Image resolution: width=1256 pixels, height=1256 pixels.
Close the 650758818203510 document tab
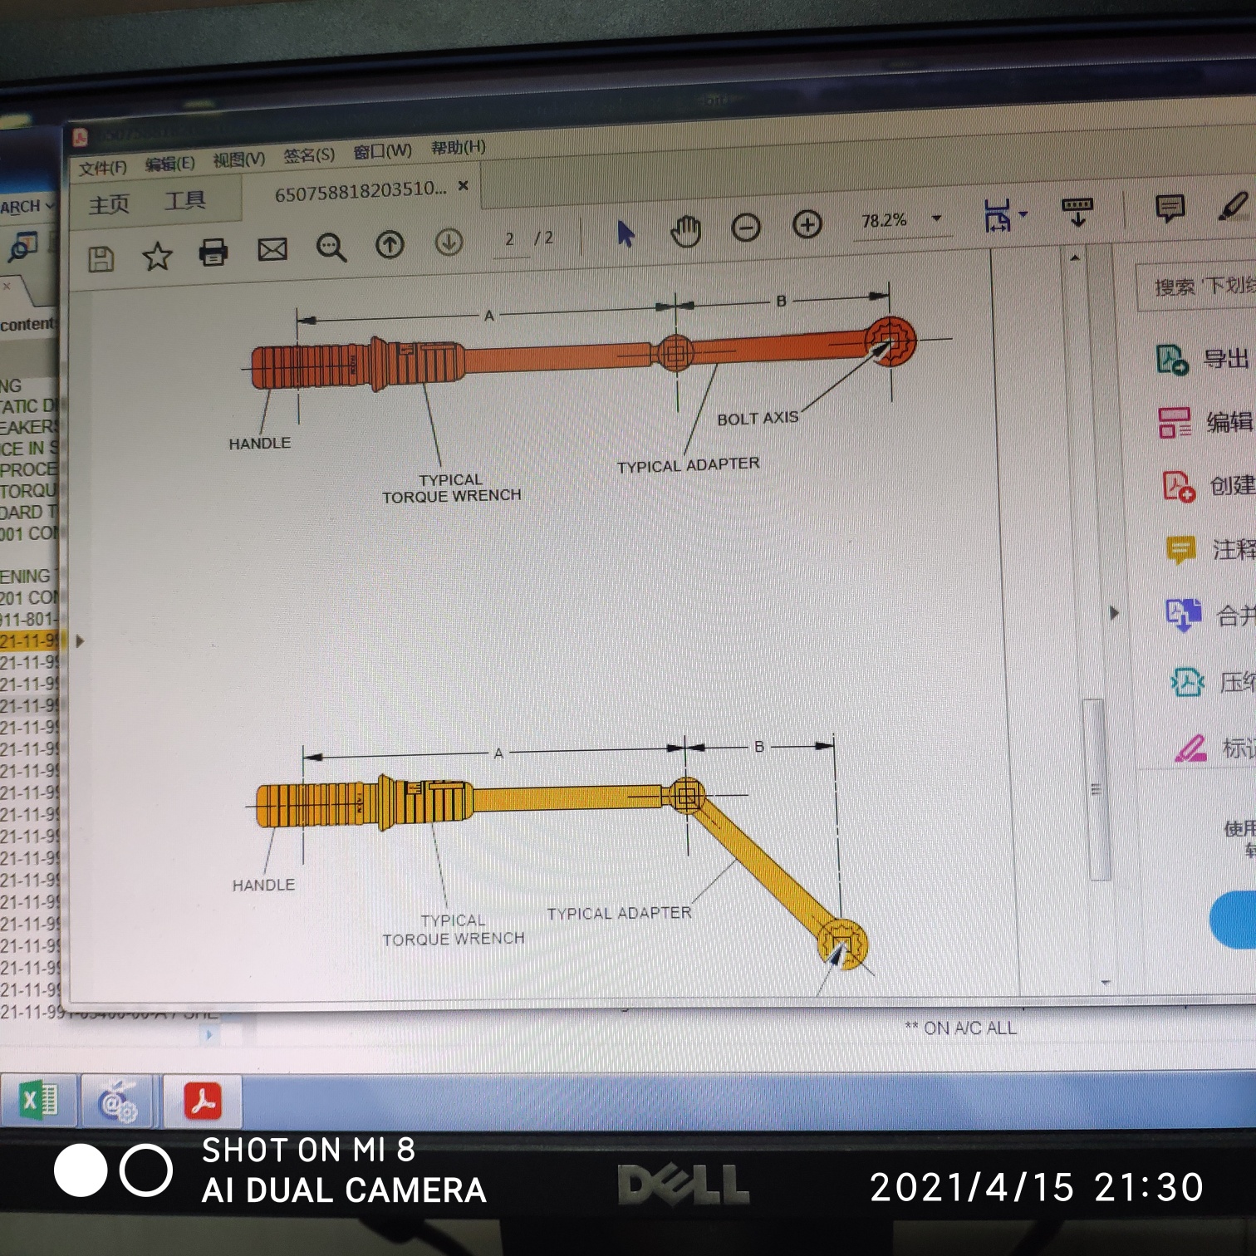click(x=464, y=186)
